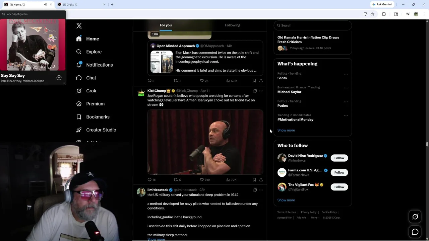Viewport: 429px width, 241px height.
Task: Open the browser extensions puzzle icon
Action: pos(384,14)
